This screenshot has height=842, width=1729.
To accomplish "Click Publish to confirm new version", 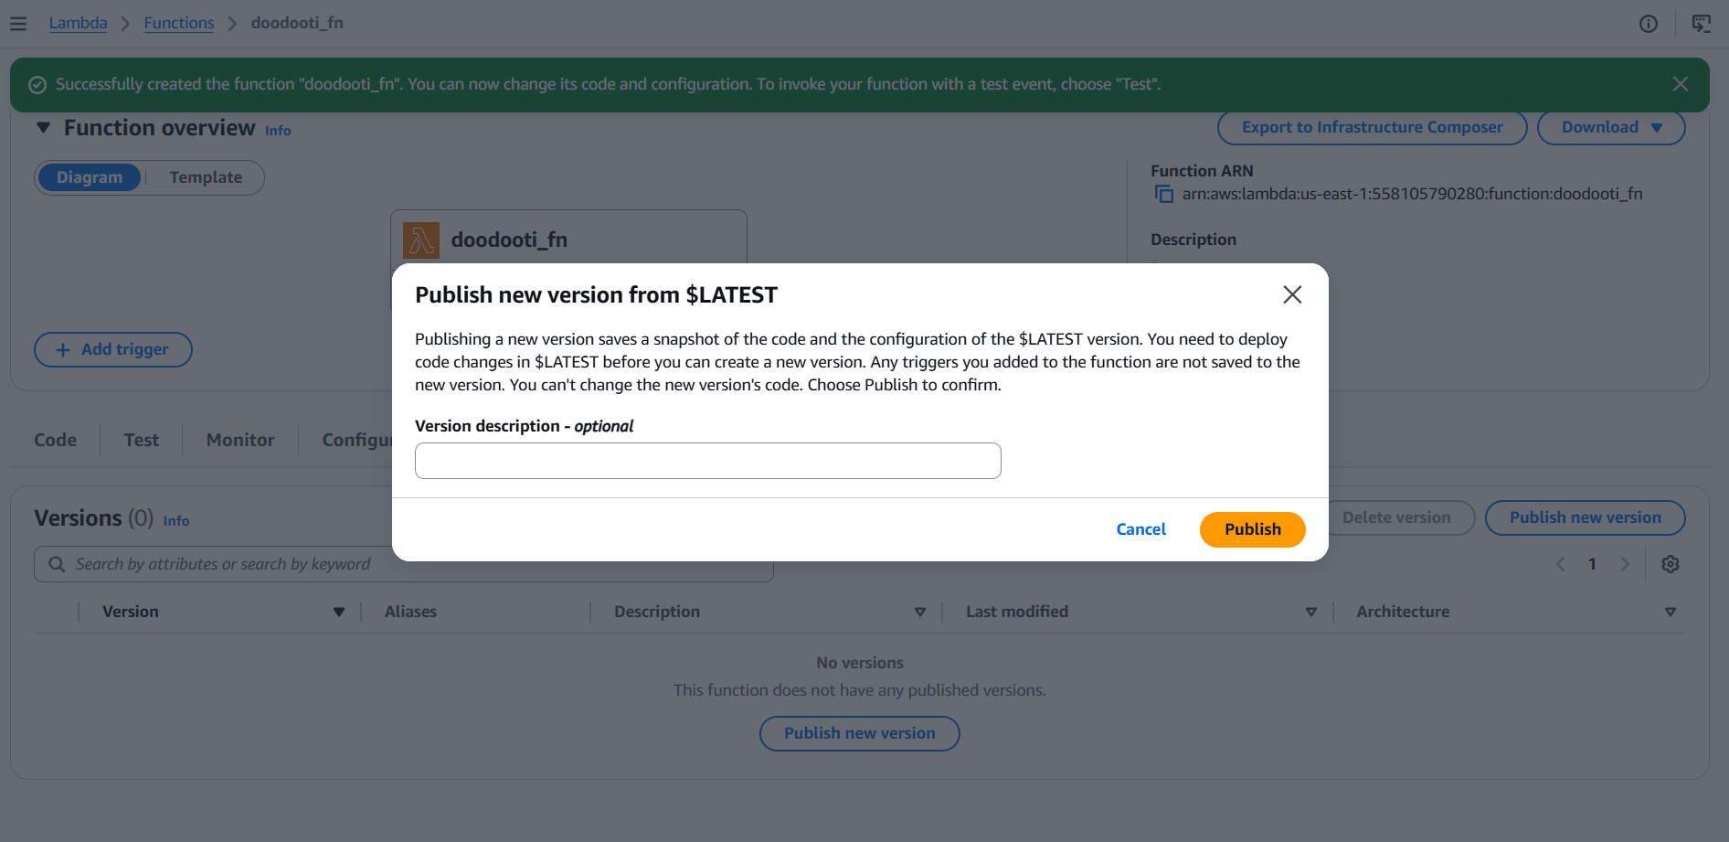I will pos(1253,529).
